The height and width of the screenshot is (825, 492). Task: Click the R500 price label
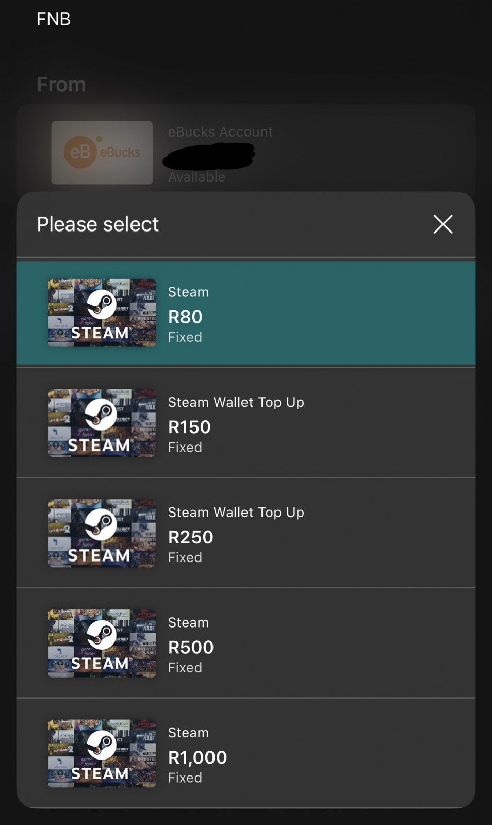[x=191, y=648]
